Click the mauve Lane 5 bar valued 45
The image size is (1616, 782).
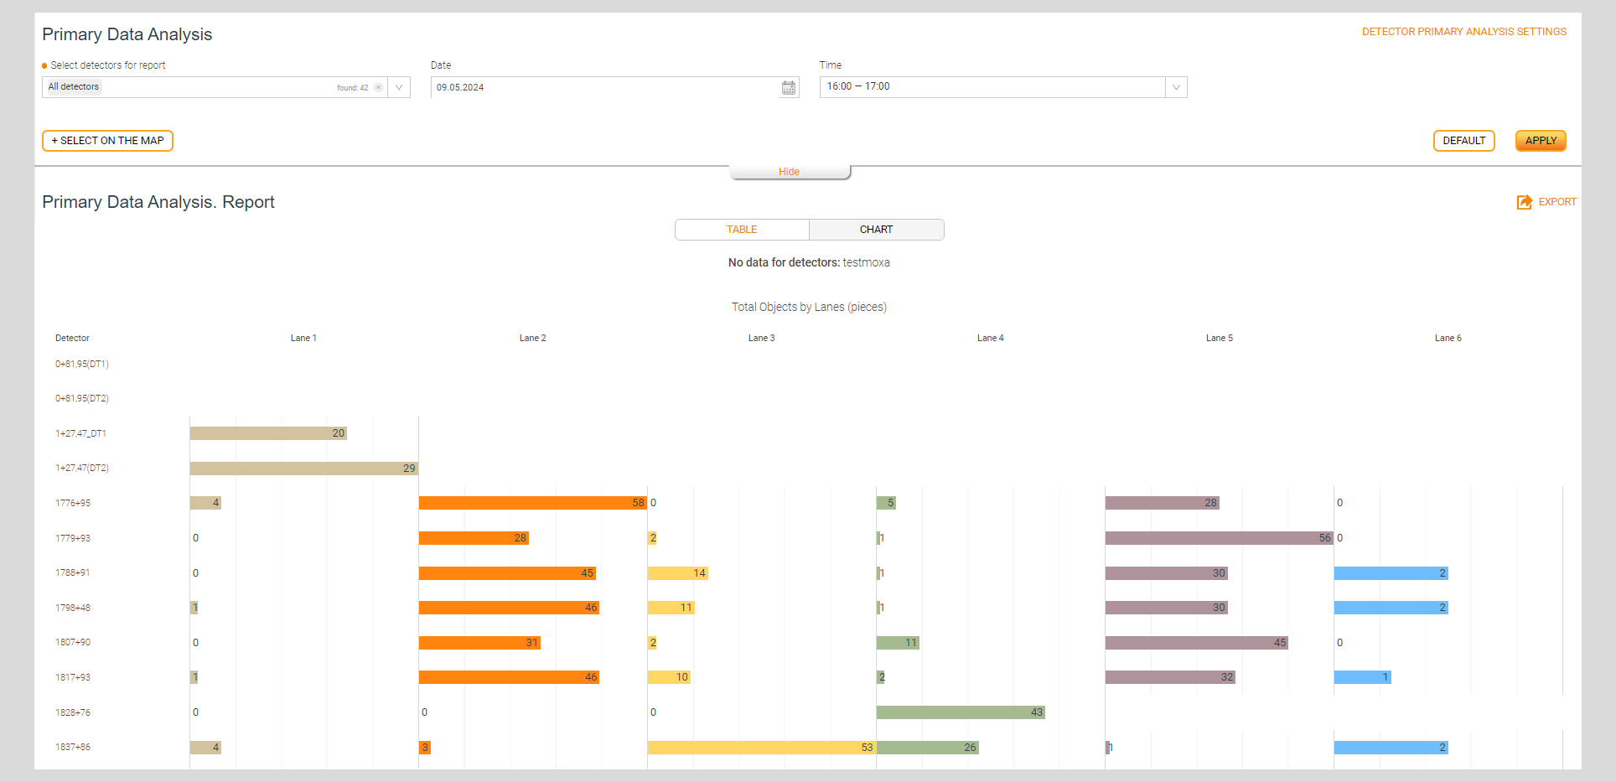(x=1197, y=643)
